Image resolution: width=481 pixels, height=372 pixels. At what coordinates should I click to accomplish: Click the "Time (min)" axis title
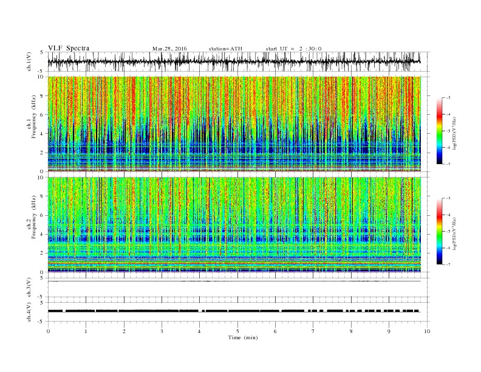coord(243,337)
